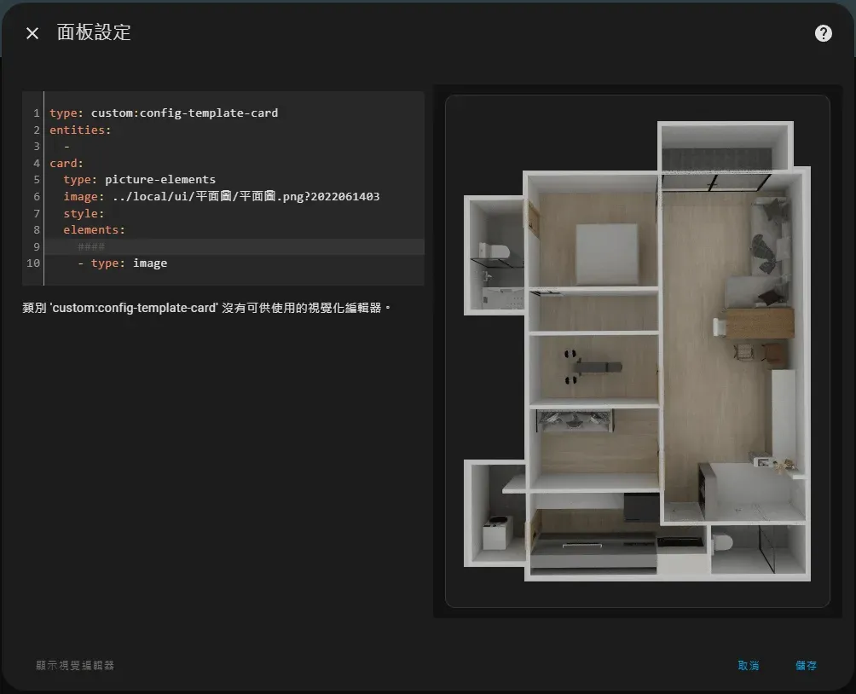Click the '####' comment on line 9
The height and width of the screenshot is (694, 856).
click(90, 246)
